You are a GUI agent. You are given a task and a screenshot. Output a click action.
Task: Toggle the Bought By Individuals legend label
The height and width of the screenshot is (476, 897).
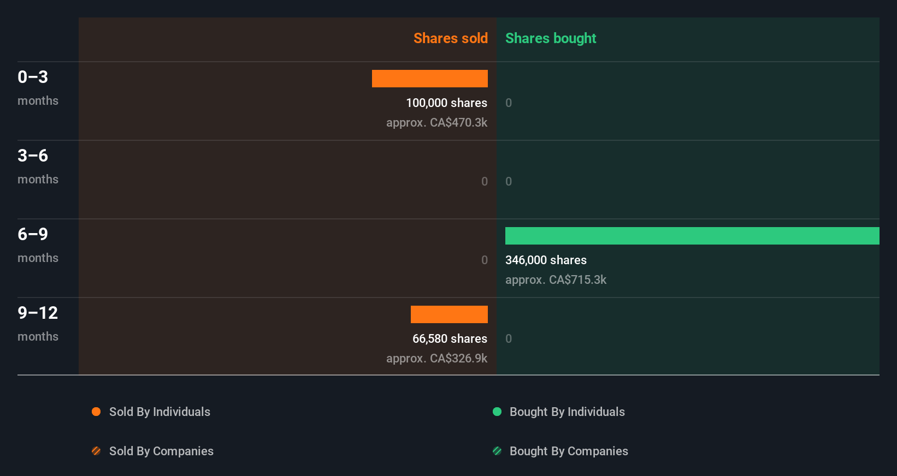point(567,412)
